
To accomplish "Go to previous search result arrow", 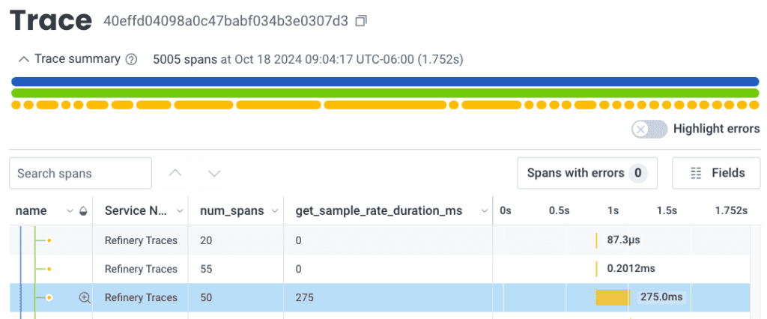I will tap(175, 173).
